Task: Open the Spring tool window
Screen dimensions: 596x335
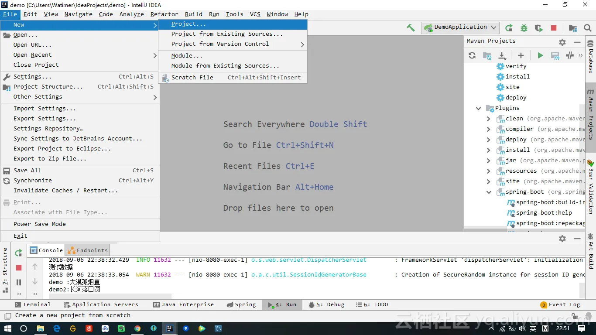Action: (242, 305)
